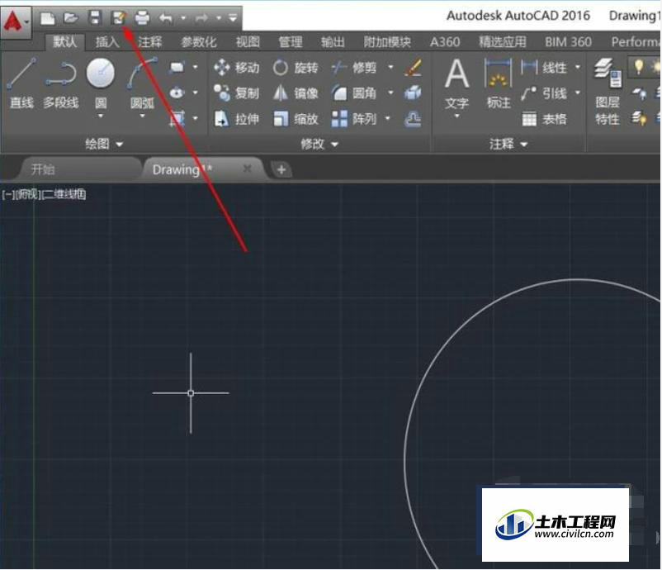The height and width of the screenshot is (570, 662).
Task: Select the BIM 360 ribbon tab
Action: coord(568,42)
